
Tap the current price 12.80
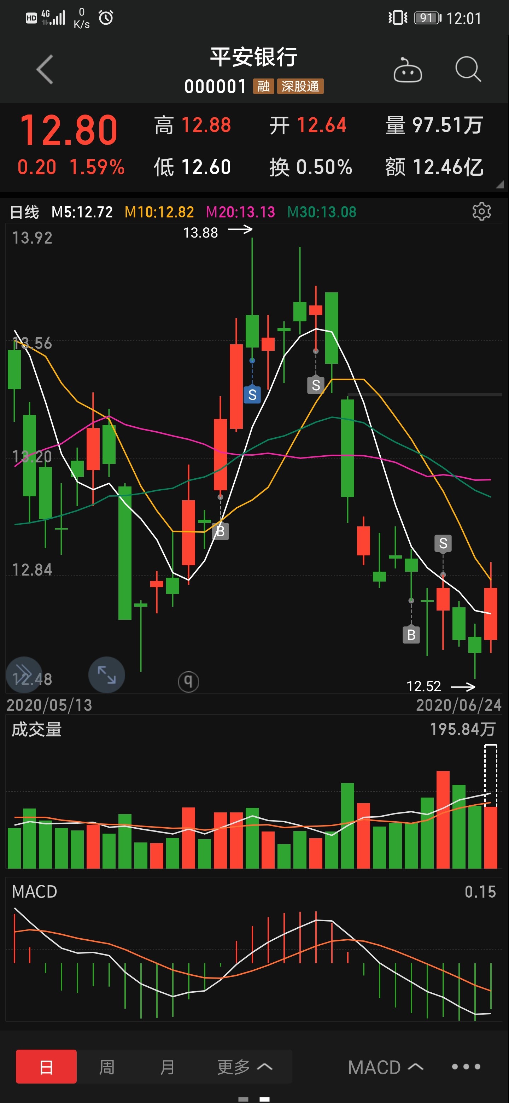pyautogui.click(x=69, y=130)
